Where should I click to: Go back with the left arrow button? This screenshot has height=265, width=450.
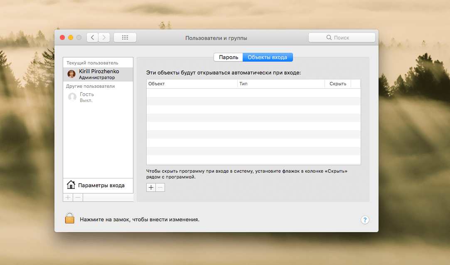click(x=92, y=37)
